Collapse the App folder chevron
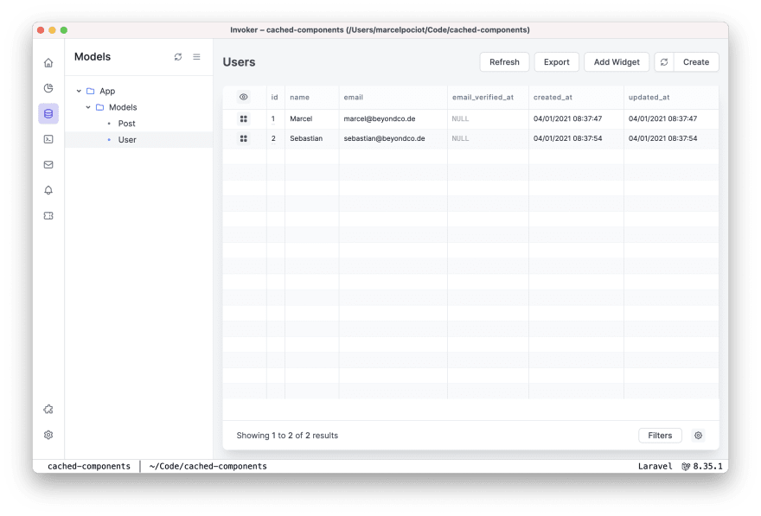The width and height of the screenshot is (761, 516). [x=79, y=91]
